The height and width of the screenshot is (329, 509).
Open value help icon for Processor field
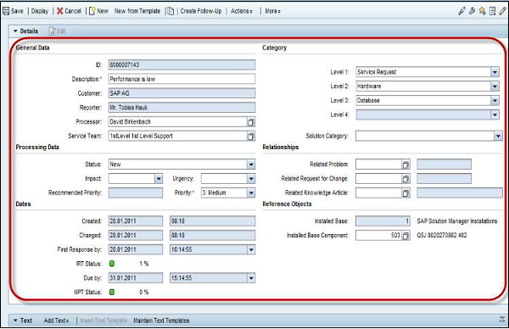coord(250,122)
